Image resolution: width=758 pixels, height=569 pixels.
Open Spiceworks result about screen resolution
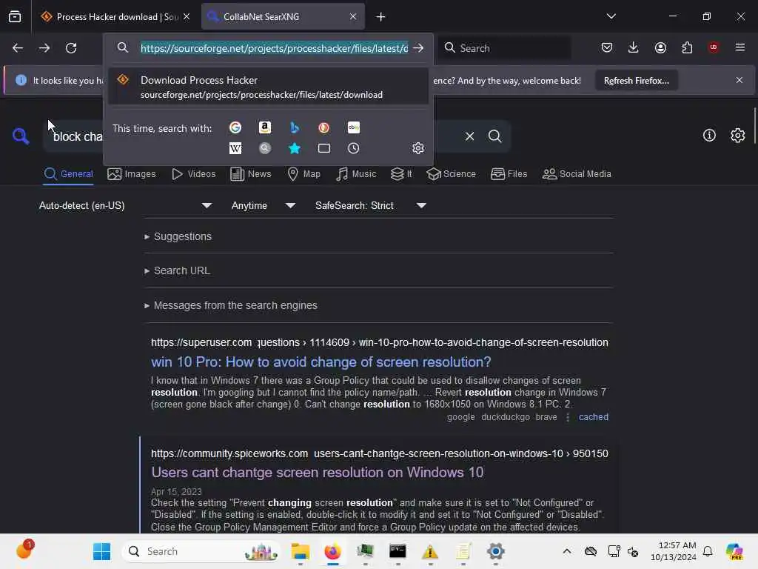tap(317, 472)
